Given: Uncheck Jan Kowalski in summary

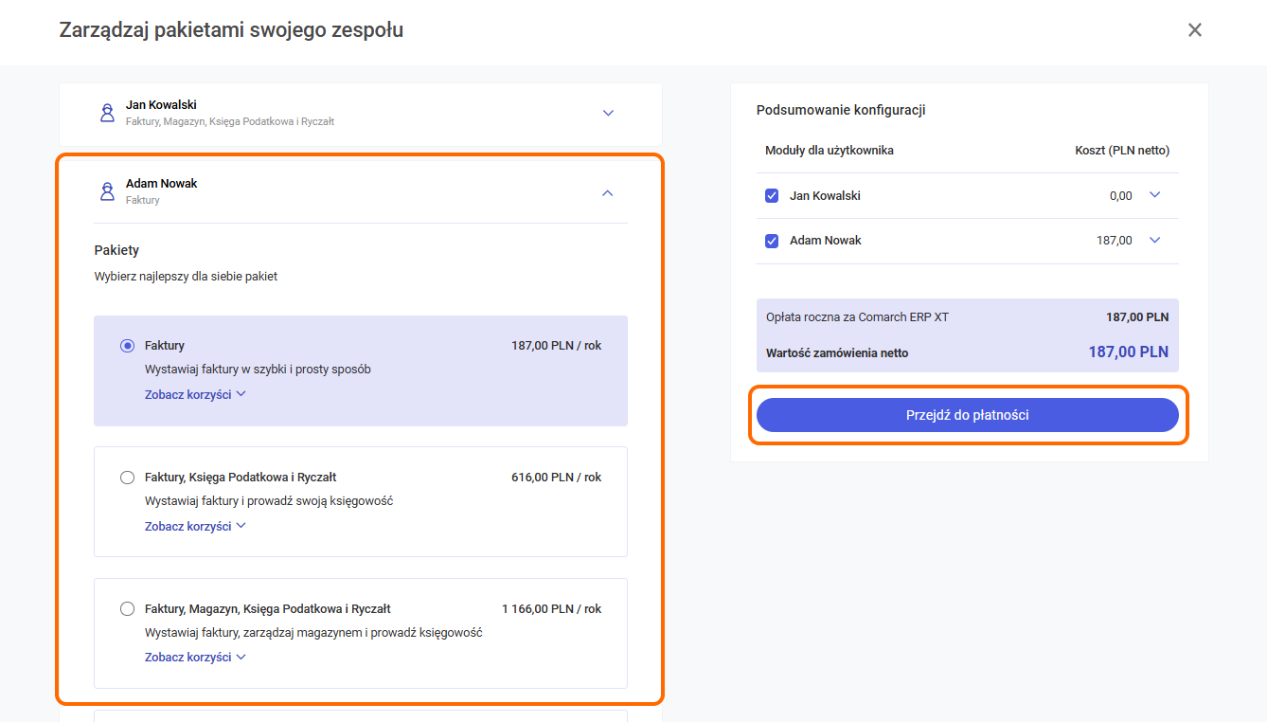Looking at the screenshot, I should (772, 196).
